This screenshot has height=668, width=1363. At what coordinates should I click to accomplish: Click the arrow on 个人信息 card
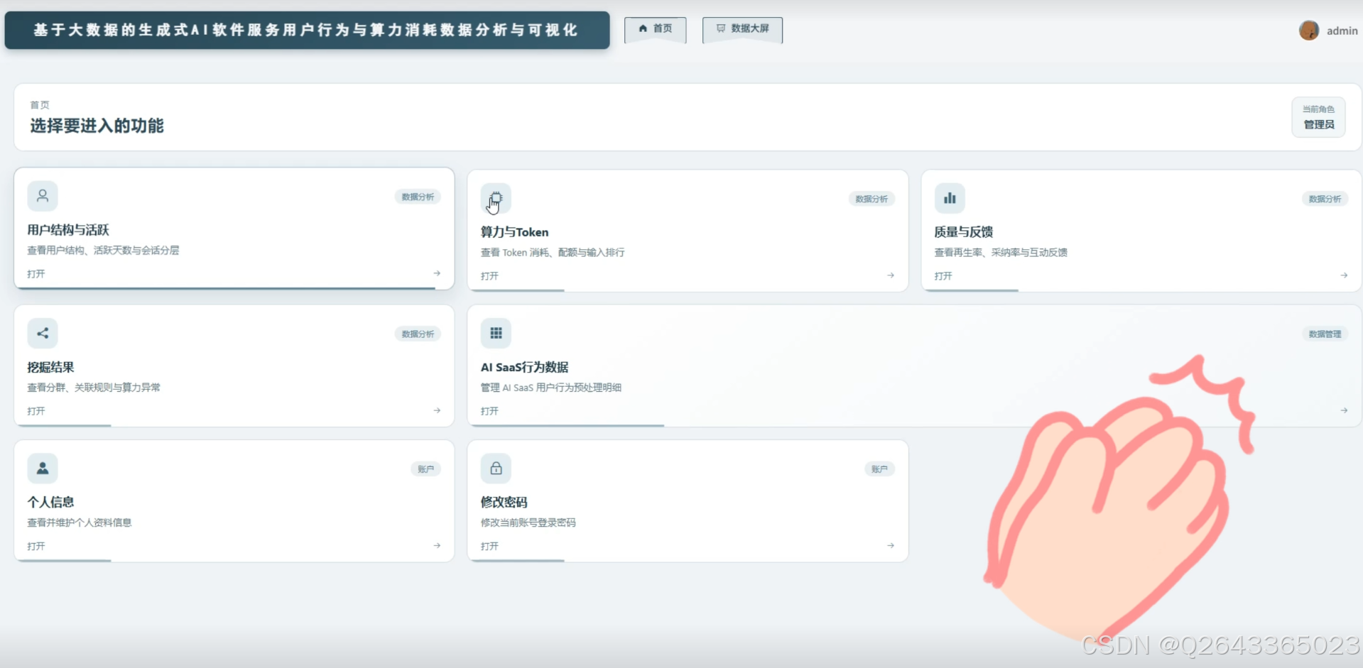point(437,546)
